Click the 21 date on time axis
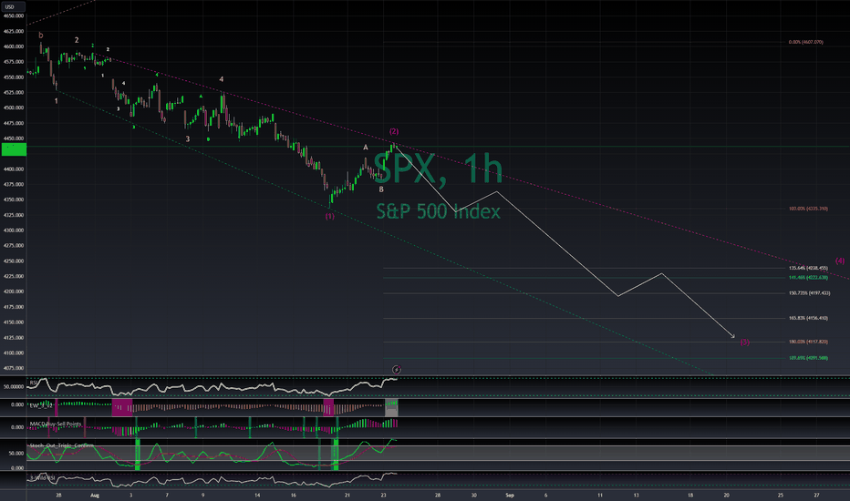Screen dimensions: 850x501 point(347,496)
